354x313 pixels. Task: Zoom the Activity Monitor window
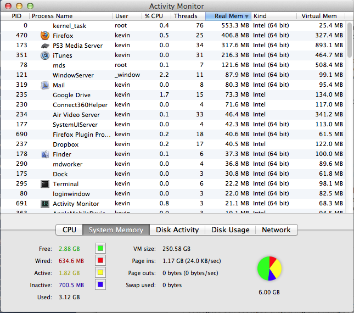pyautogui.click(x=30, y=6)
